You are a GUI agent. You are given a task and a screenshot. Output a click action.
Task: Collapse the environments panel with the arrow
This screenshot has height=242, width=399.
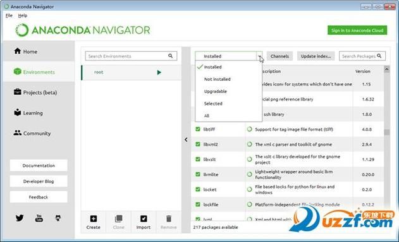(x=186, y=140)
